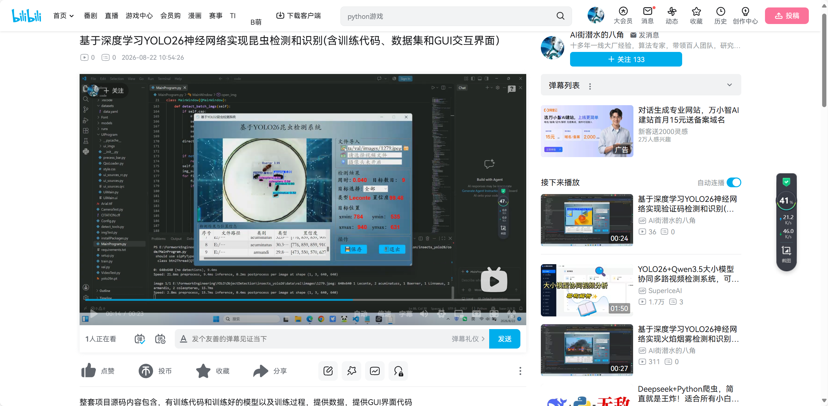Switch the player to wide-screen mode
This screenshot has width=828, height=406.
click(x=477, y=314)
